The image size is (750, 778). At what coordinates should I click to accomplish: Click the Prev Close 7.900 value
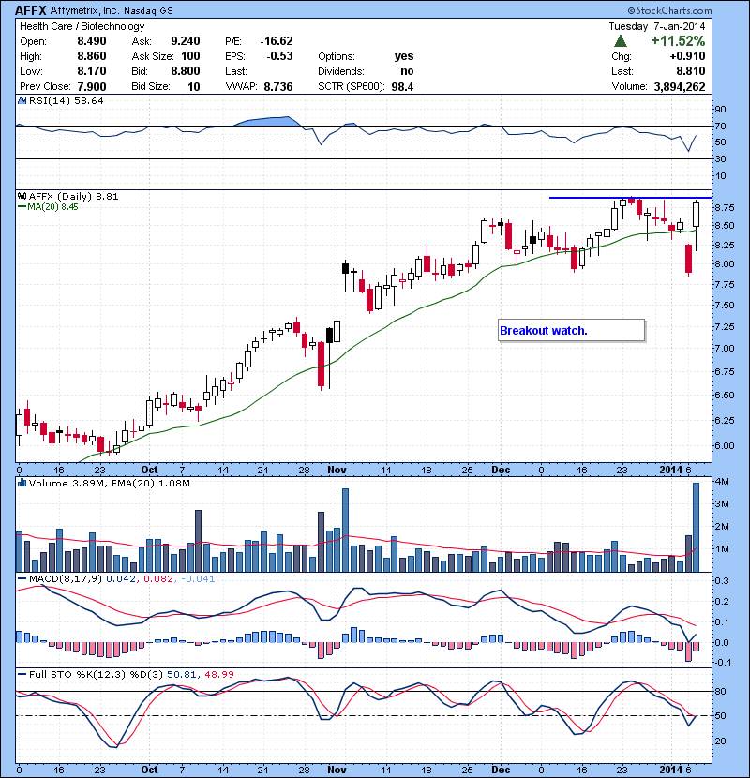pyautogui.click(x=91, y=87)
